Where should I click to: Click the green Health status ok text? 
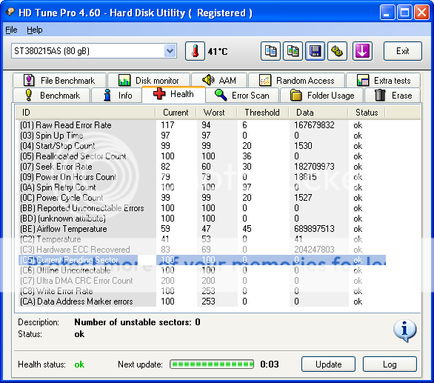79,364
